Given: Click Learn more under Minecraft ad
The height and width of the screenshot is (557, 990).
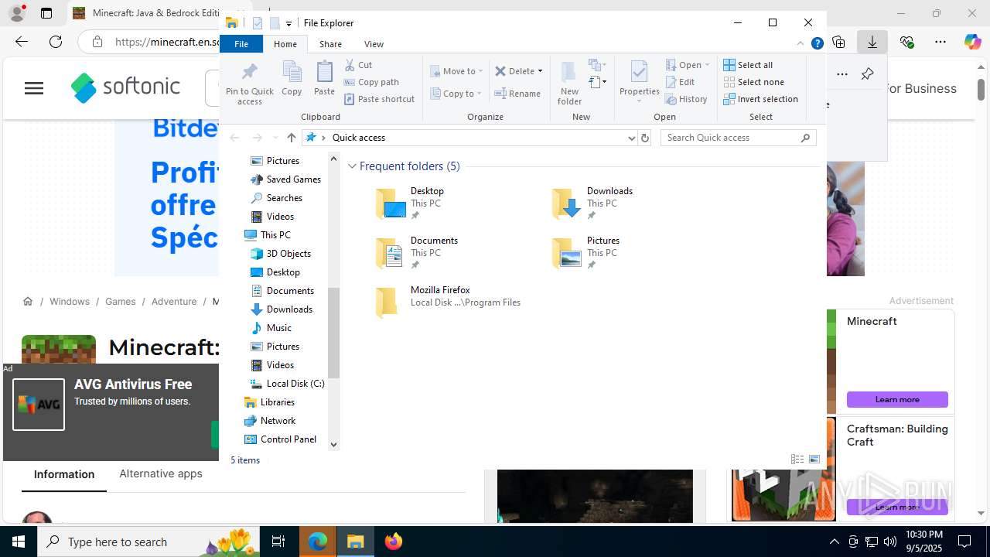Looking at the screenshot, I should [897, 400].
